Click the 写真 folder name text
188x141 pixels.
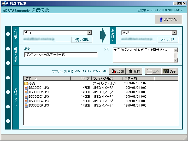tap(32, 83)
